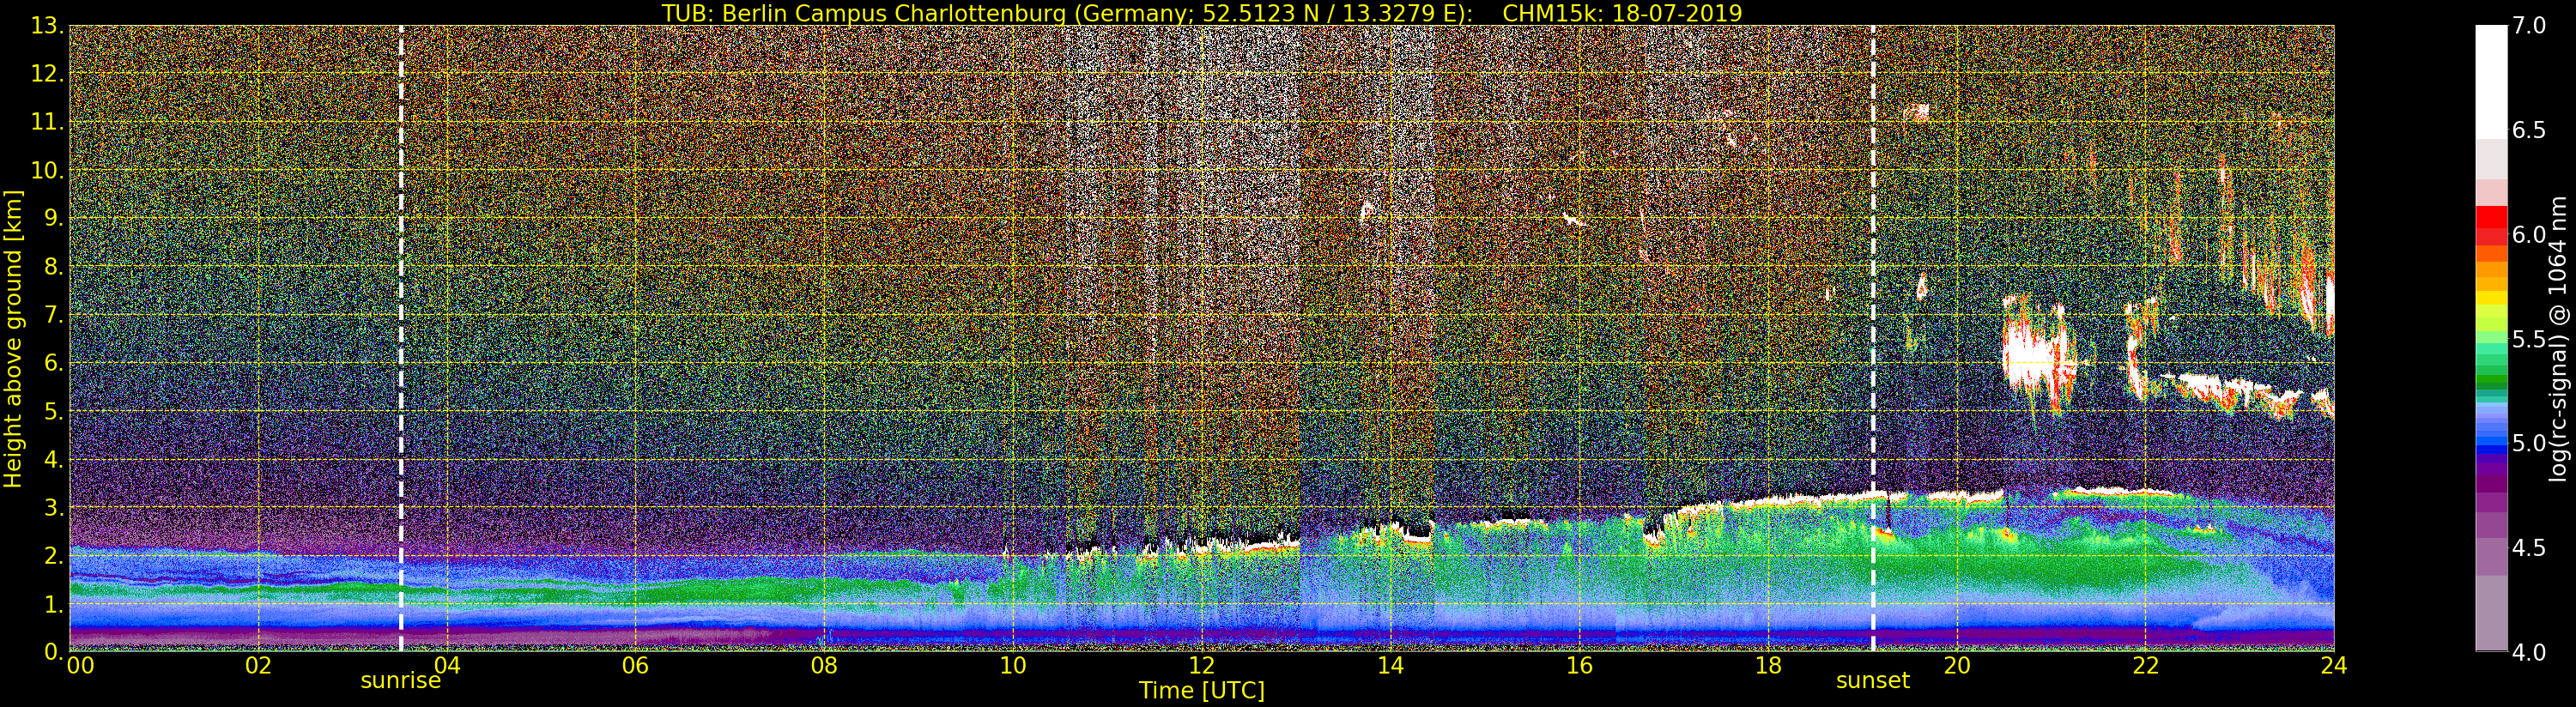
Task: Click time axis tick '24'
Action: point(2334,666)
